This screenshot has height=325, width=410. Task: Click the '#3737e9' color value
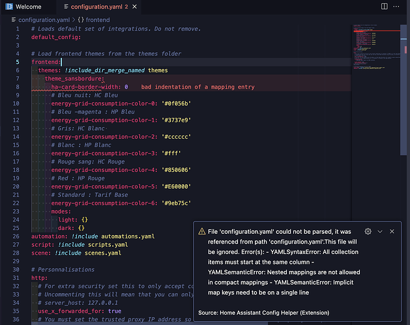coord(176,120)
